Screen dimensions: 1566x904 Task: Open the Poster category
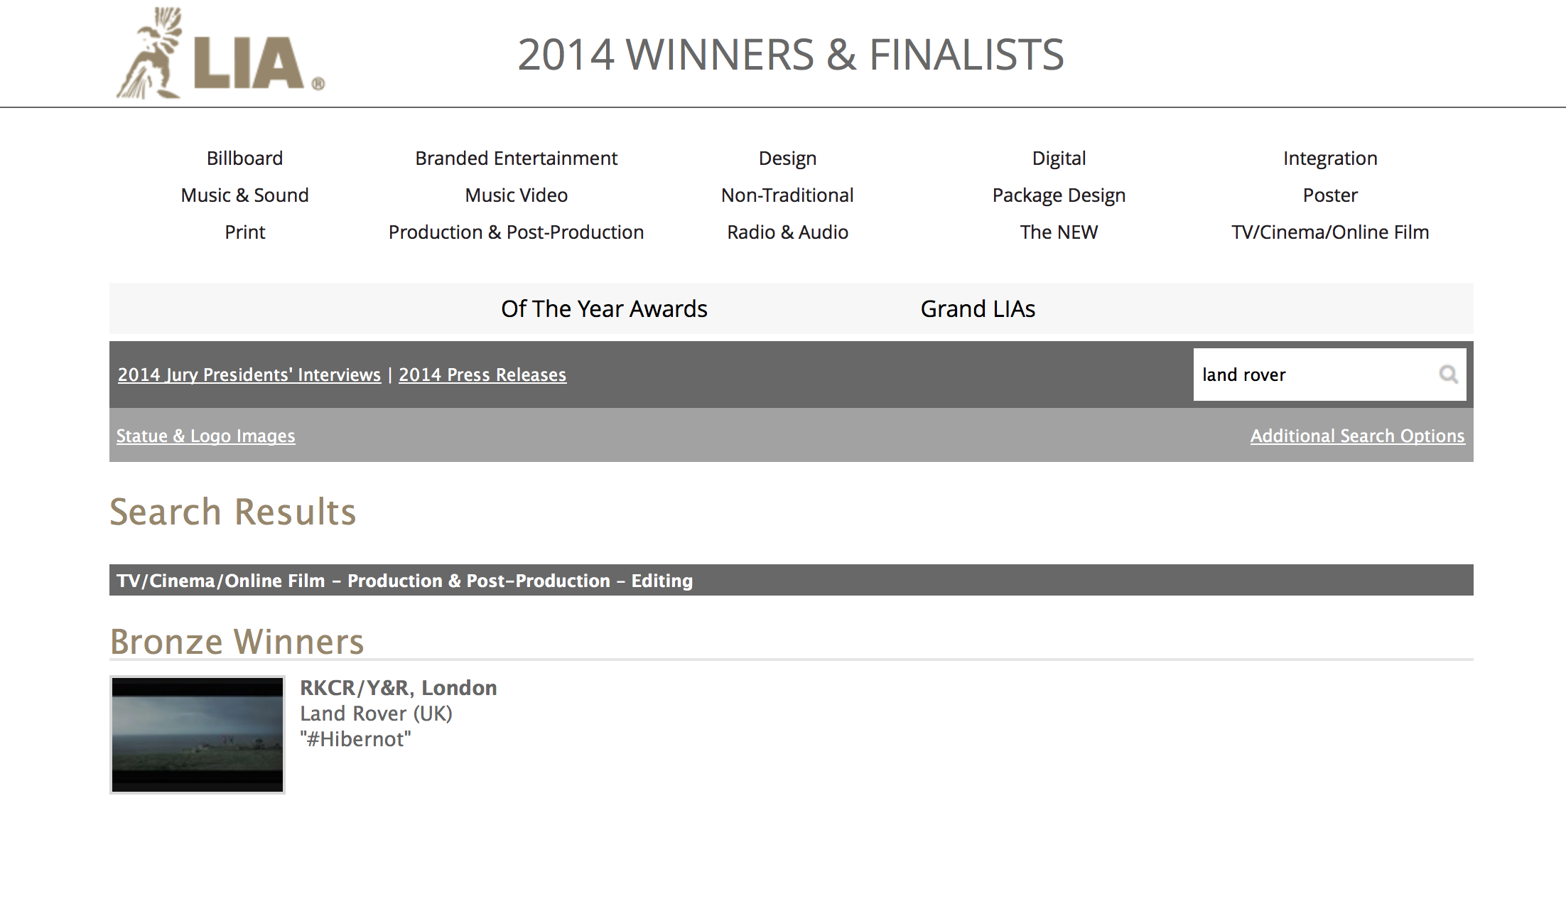pos(1330,195)
